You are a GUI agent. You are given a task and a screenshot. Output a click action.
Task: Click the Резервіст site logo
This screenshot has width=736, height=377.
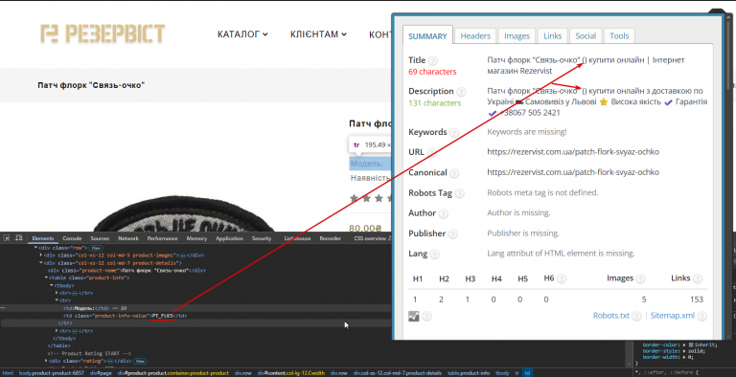[x=103, y=33]
